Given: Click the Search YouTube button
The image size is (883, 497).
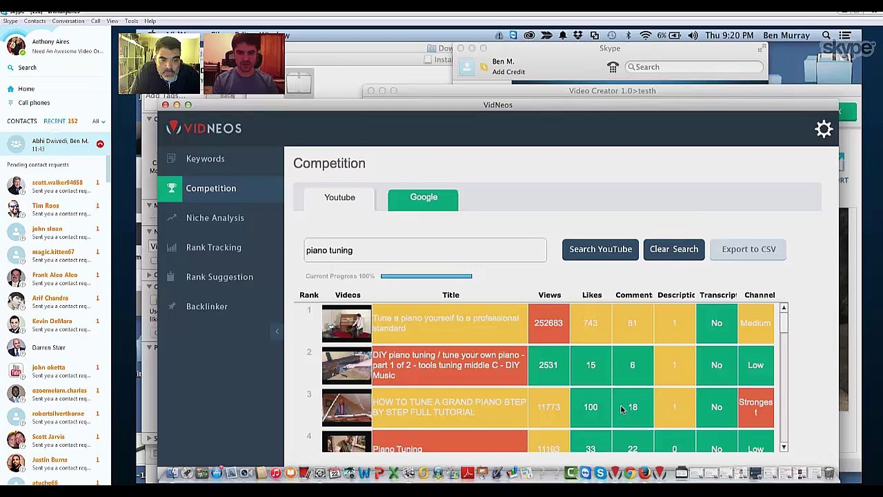Looking at the screenshot, I should [600, 249].
